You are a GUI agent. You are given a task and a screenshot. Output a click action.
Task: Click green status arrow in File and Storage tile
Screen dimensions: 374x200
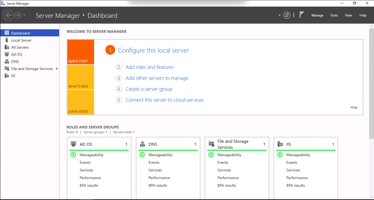(x=211, y=155)
